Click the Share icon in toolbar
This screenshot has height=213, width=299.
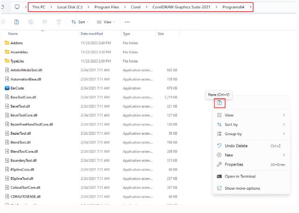pyautogui.click(x=45, y=22)
